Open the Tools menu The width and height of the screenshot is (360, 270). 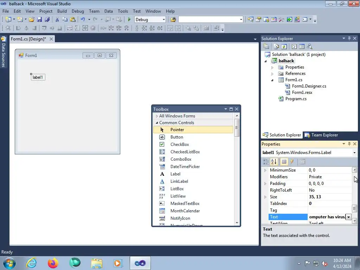click(123, 11)
